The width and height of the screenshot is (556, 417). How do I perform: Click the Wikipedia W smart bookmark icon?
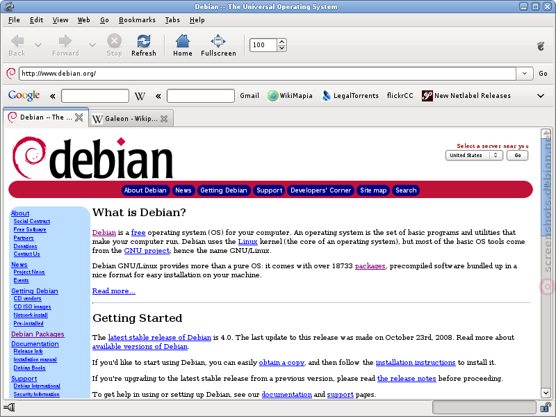click(140, 96)
